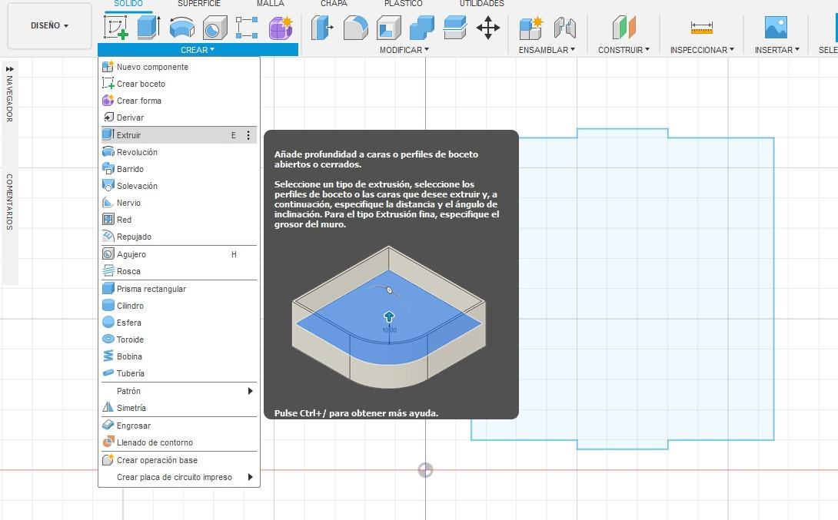Click the Hole toolbar icon
Screen dimensions: 838x520
click(x=214, y=27)
